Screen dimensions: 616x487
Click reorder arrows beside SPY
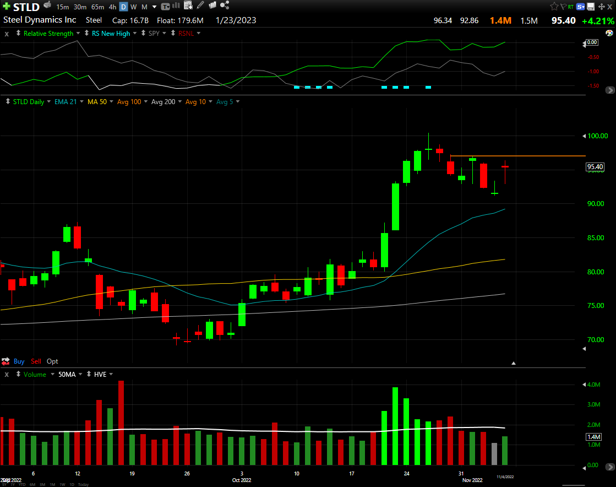pos(143,34)
